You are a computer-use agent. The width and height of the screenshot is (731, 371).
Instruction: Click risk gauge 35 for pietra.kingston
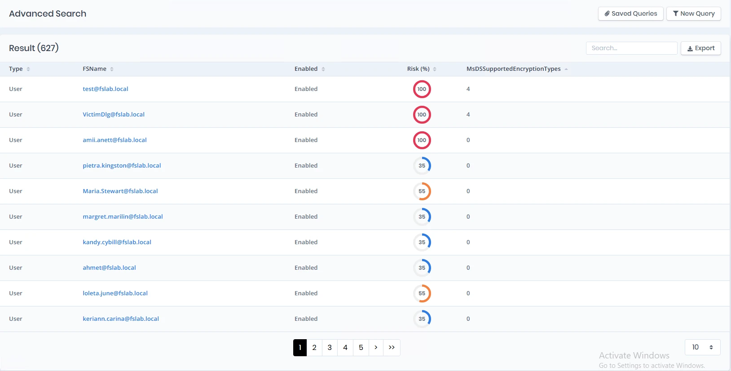coord(422,166)
